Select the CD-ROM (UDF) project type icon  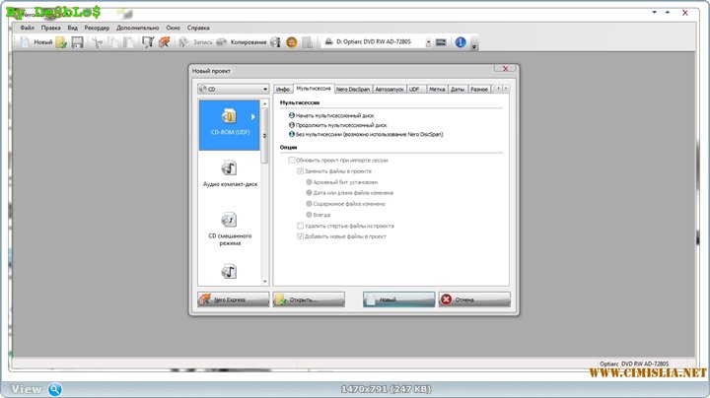pyautogui.click(x=229, y=124)
